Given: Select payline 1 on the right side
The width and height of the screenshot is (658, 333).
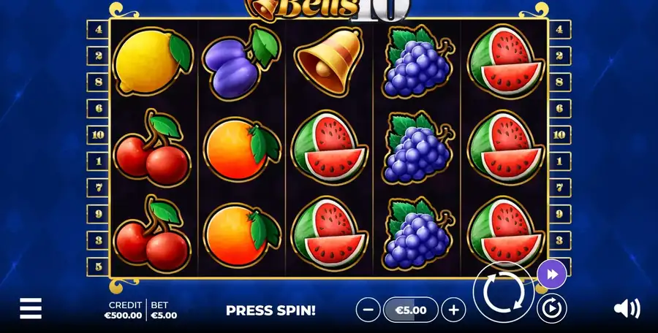Looking at the screenshot, I should point(559,161).
